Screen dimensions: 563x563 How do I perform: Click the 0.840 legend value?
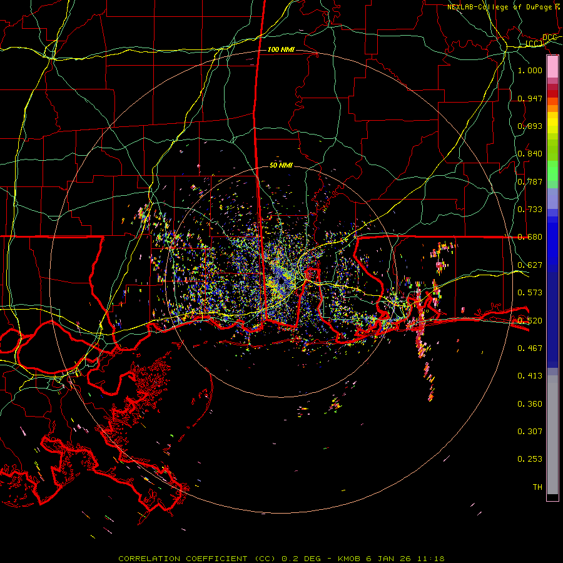pyautogui.click(x=530, y=153)
